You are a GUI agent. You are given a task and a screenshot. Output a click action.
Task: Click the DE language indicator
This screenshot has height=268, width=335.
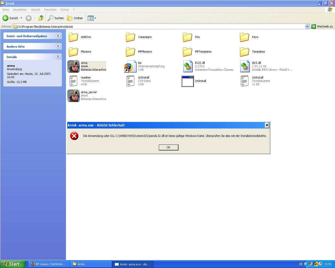(x=301, y=264)
